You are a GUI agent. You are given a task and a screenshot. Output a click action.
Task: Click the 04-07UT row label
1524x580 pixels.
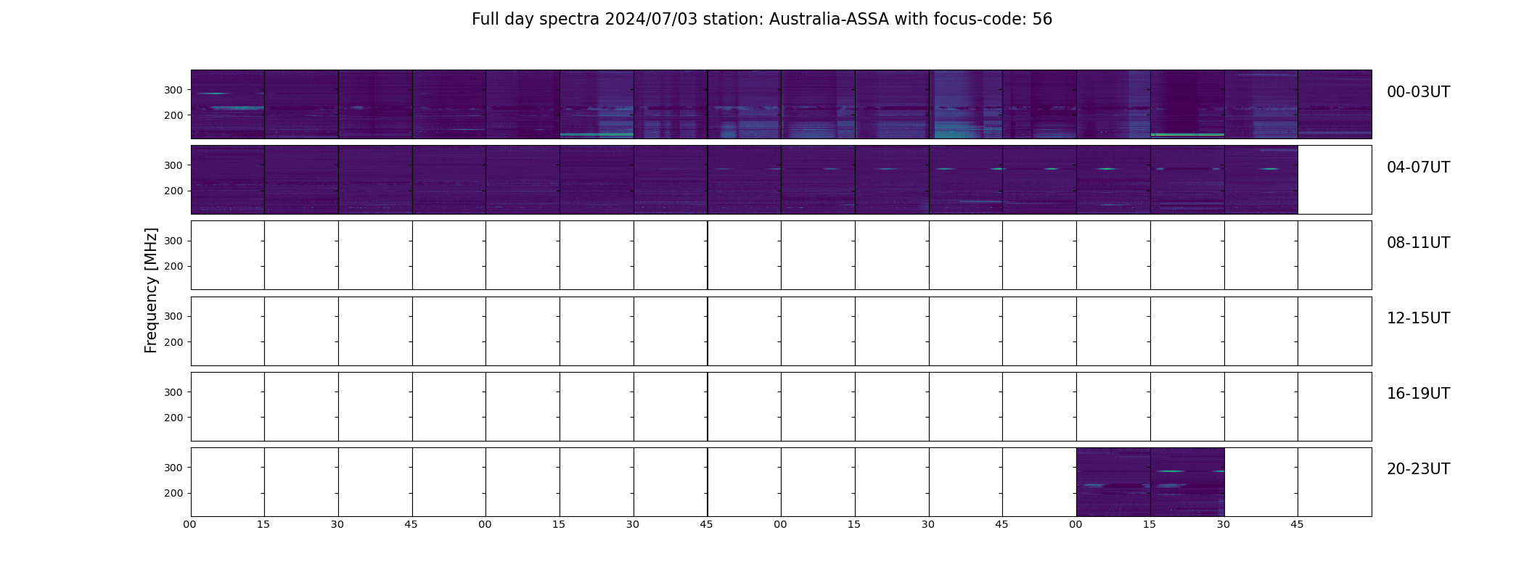[1418, 167]
